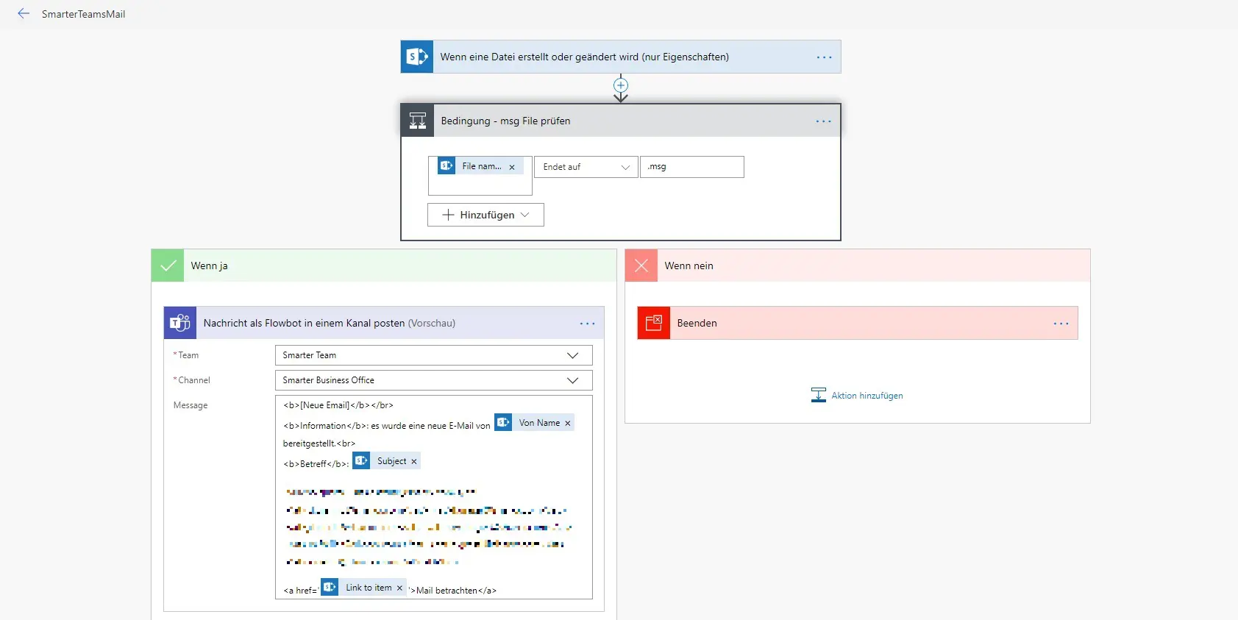Click the Beenden action header
Image resolution: width=1238 pixels, height=620 pixels.
(858, 323)
